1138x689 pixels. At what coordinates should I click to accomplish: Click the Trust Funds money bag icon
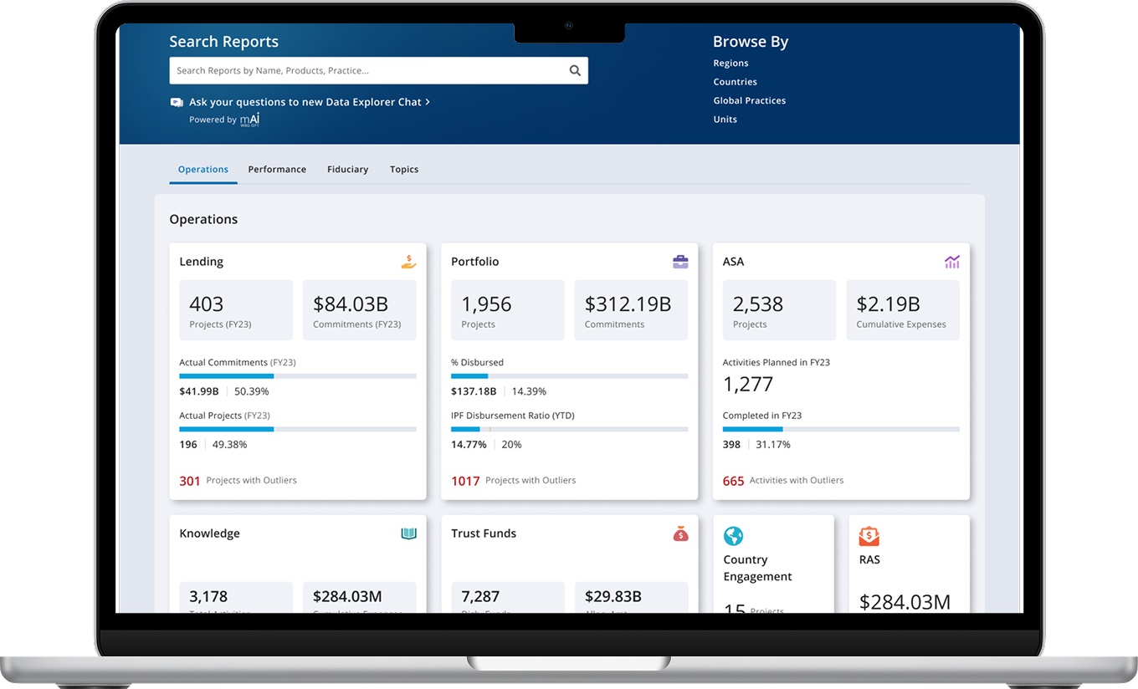pyautogui.click(x=680, y=533)
